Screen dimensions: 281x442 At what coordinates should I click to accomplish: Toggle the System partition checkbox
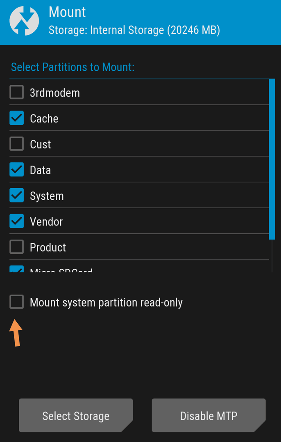tap(17, 195)
